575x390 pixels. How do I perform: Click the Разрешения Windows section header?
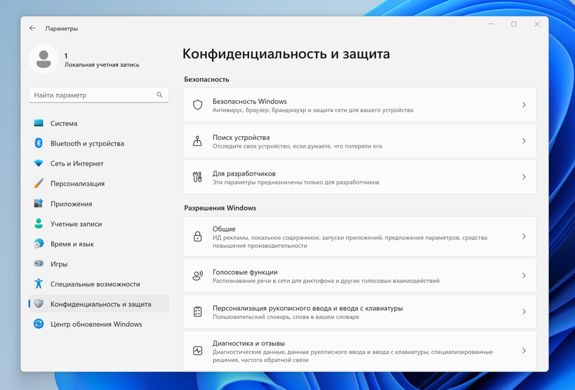pyautogui.click(x=220, y=207)
